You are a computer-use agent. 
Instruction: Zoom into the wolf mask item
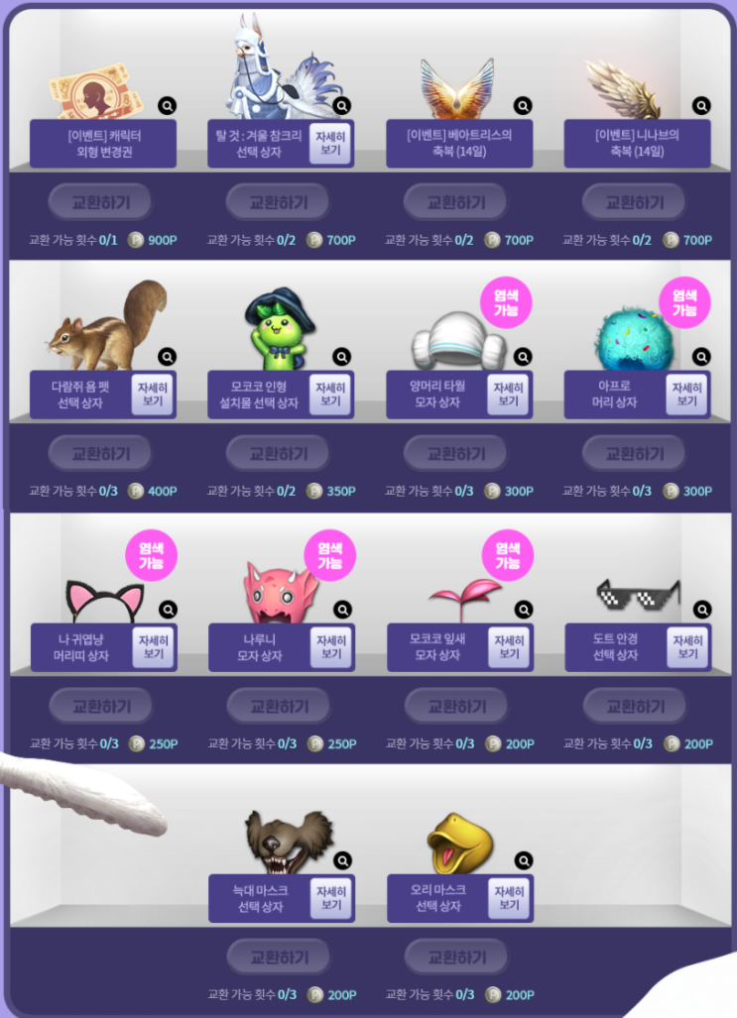342,860
